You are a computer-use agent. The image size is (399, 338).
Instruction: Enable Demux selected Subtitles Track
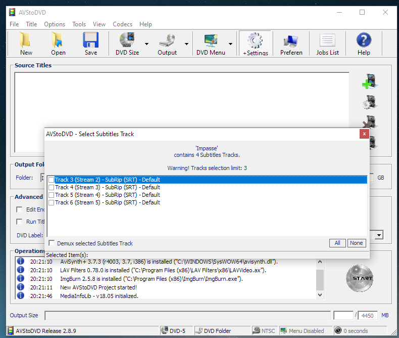tap(52, 243)
